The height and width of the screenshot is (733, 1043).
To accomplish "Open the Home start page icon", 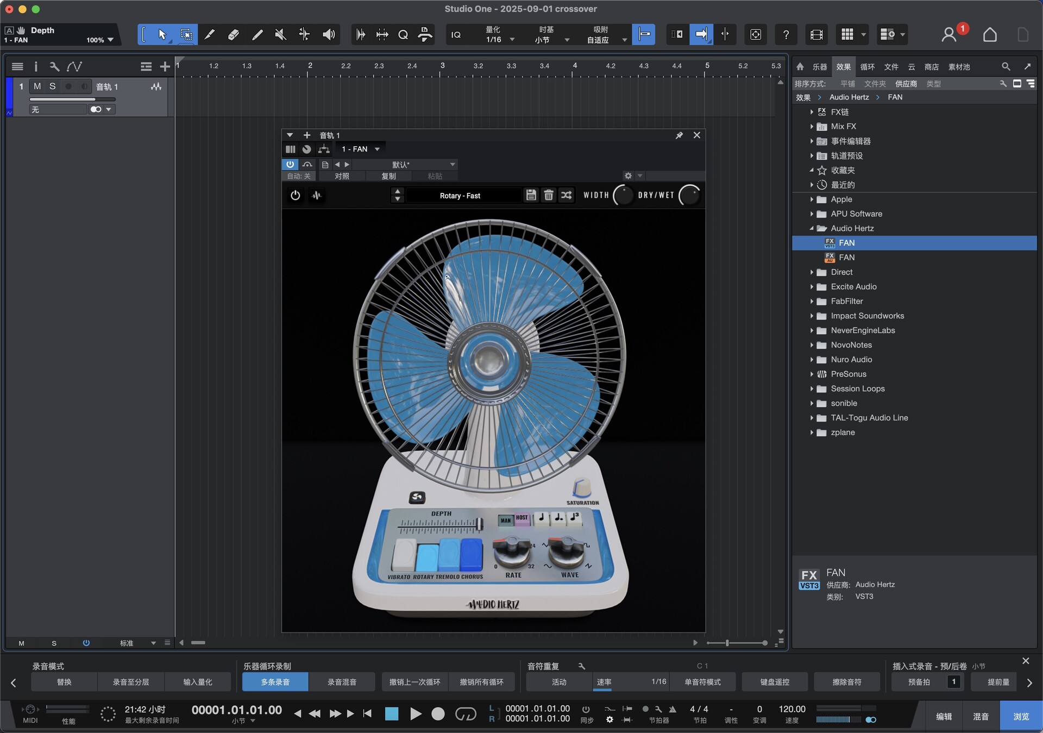I will pyautogui.click(x=990, y=35).
